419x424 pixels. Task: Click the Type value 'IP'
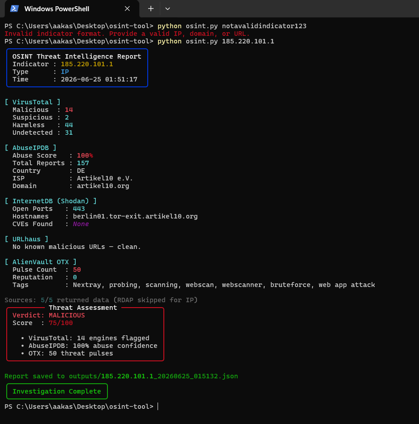coord(65,72)
